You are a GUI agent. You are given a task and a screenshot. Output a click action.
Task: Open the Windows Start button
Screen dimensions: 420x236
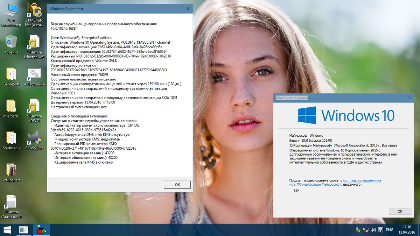click(7, 230)
